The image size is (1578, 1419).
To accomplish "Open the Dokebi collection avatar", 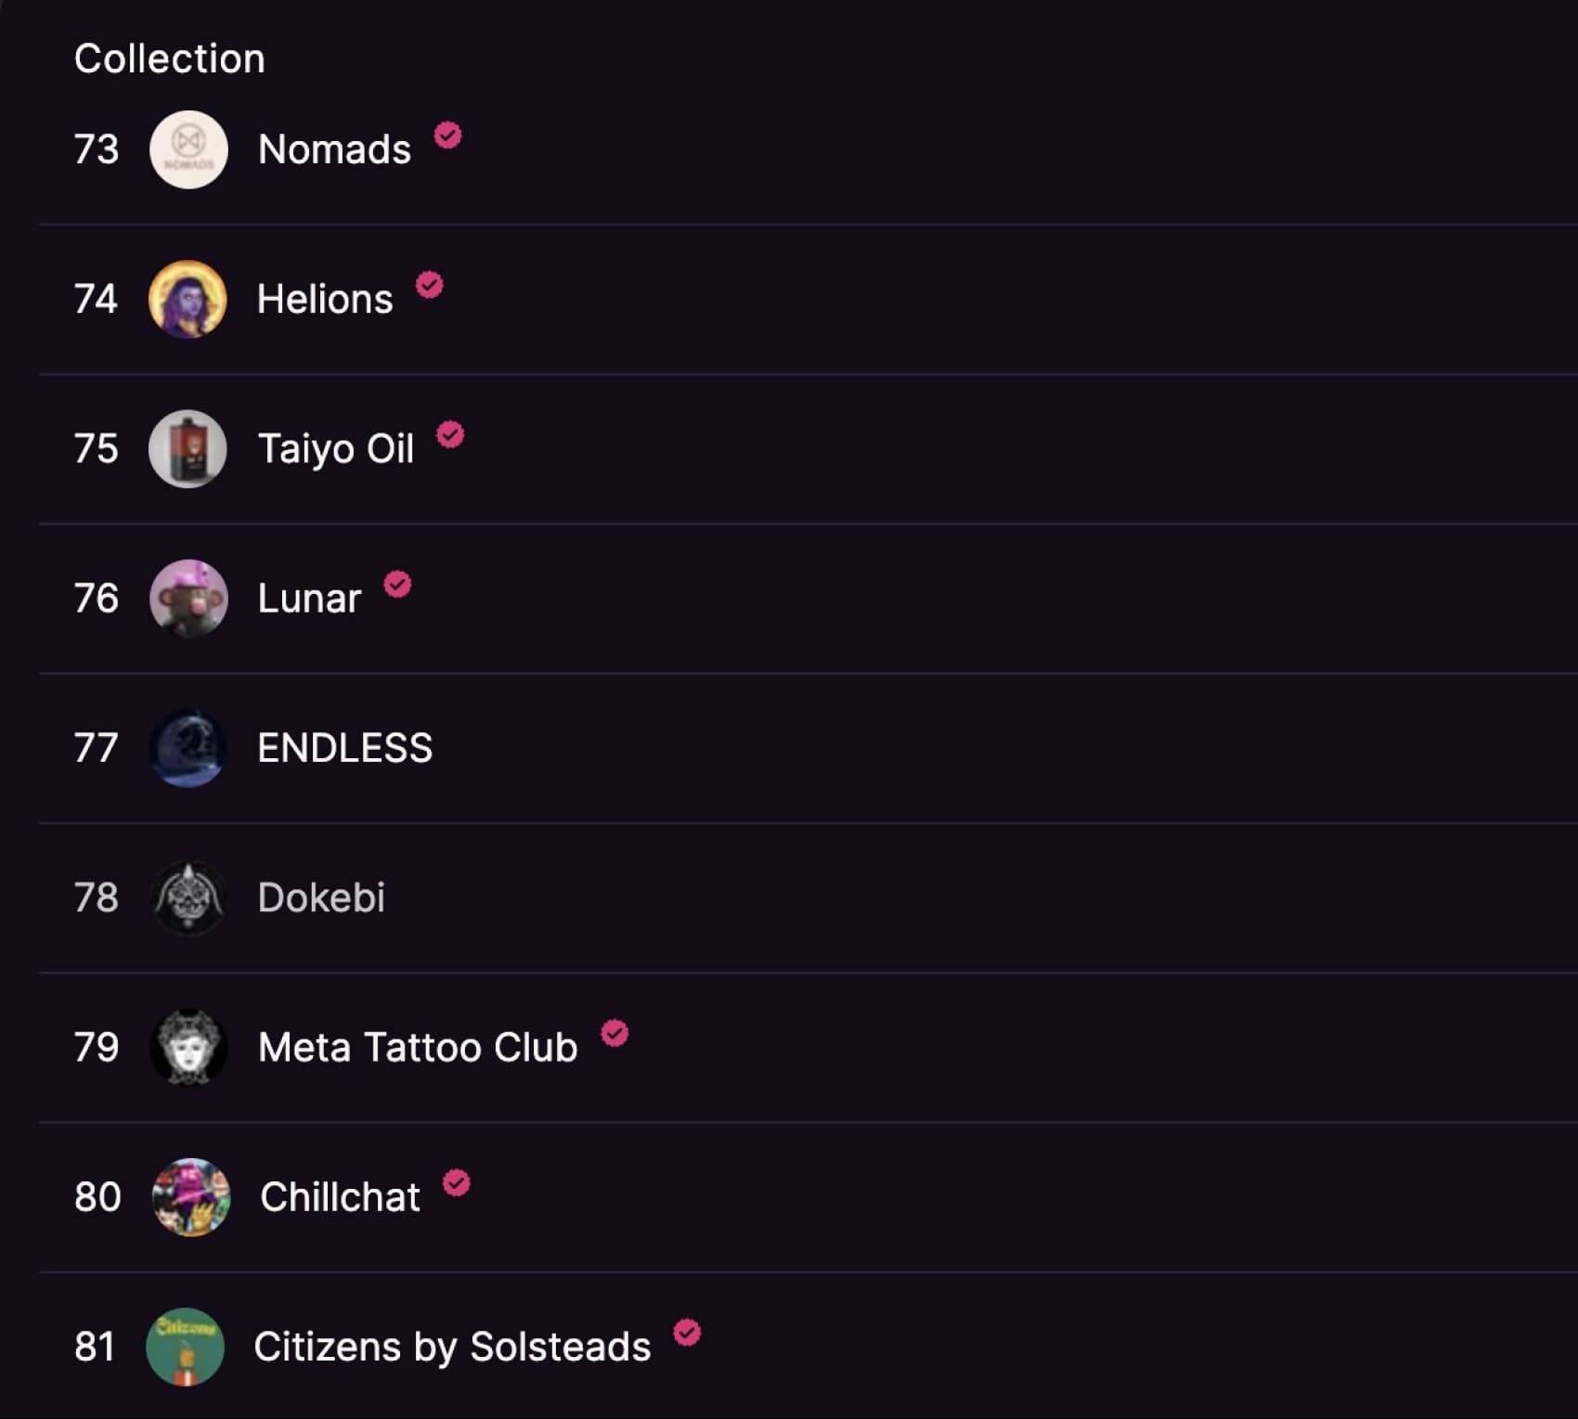I will 188,897.
